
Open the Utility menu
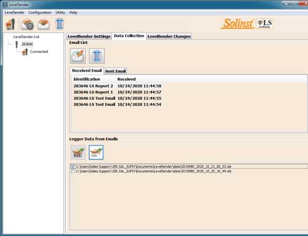(x=60, y=12)
